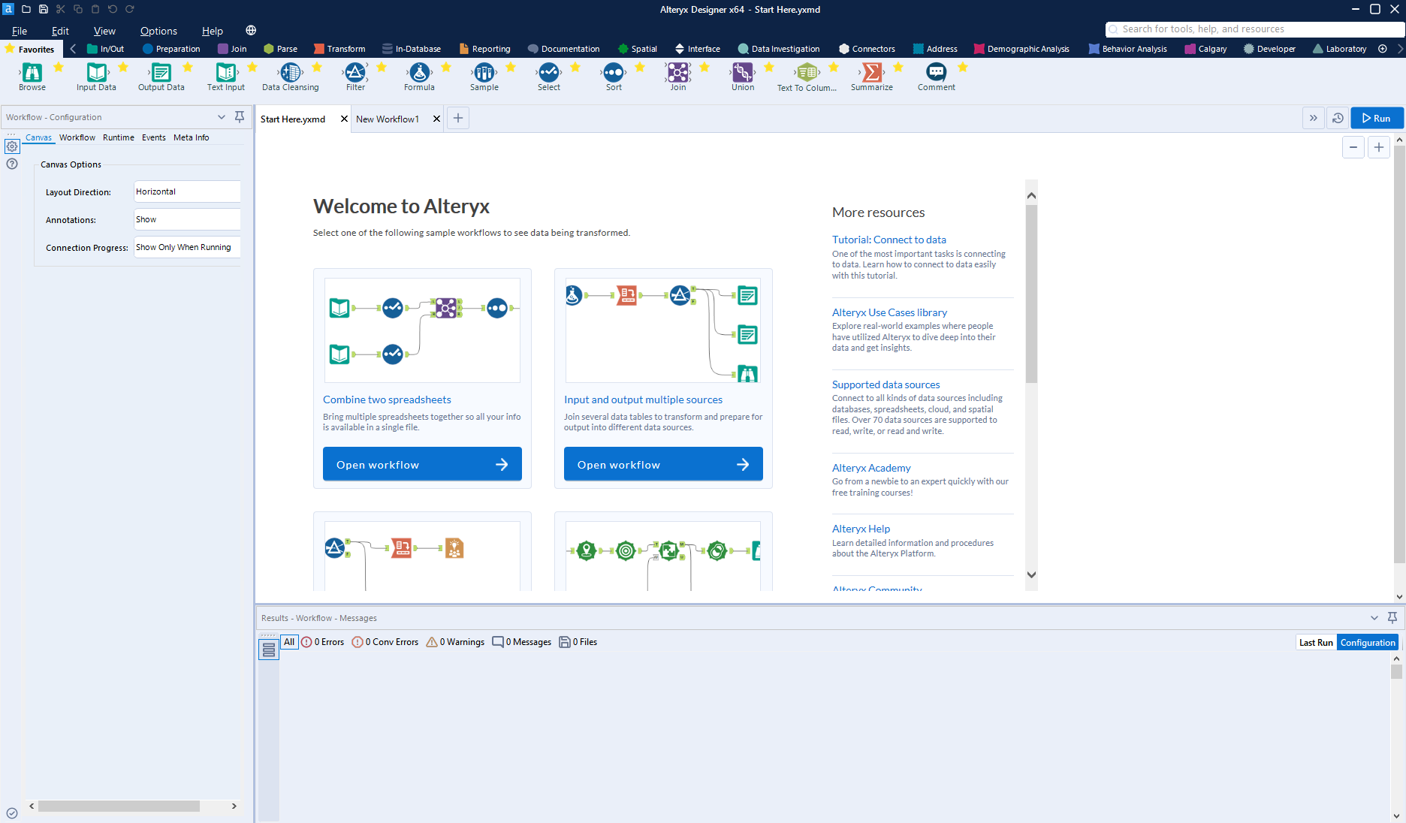Screen dimensions: 1406x823
Task: Expand the workflow tabs overflow chevron
Action: click(x=1313, y=118)
